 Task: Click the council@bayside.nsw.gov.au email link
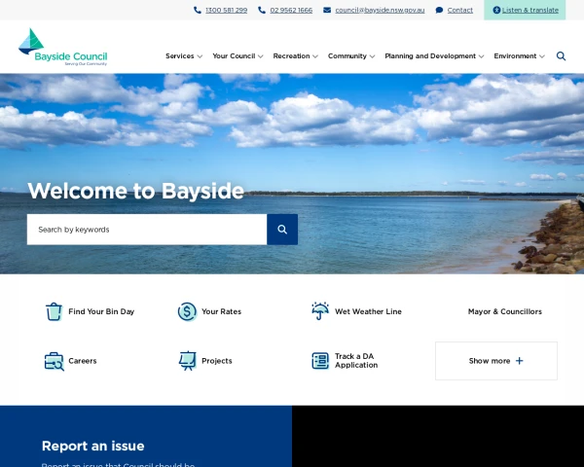pyautogui.click(x=379, y=10)
